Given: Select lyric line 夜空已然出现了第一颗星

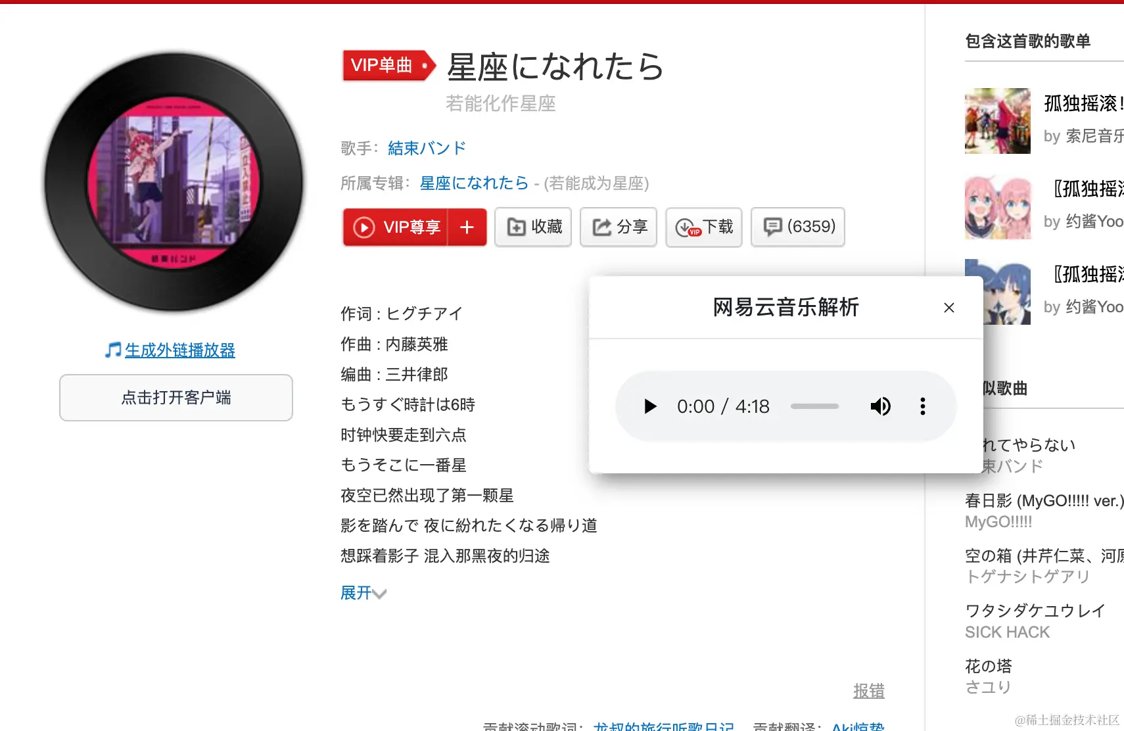Looking at the screenshot, I should pyautogui.click(x=427, y=495).
